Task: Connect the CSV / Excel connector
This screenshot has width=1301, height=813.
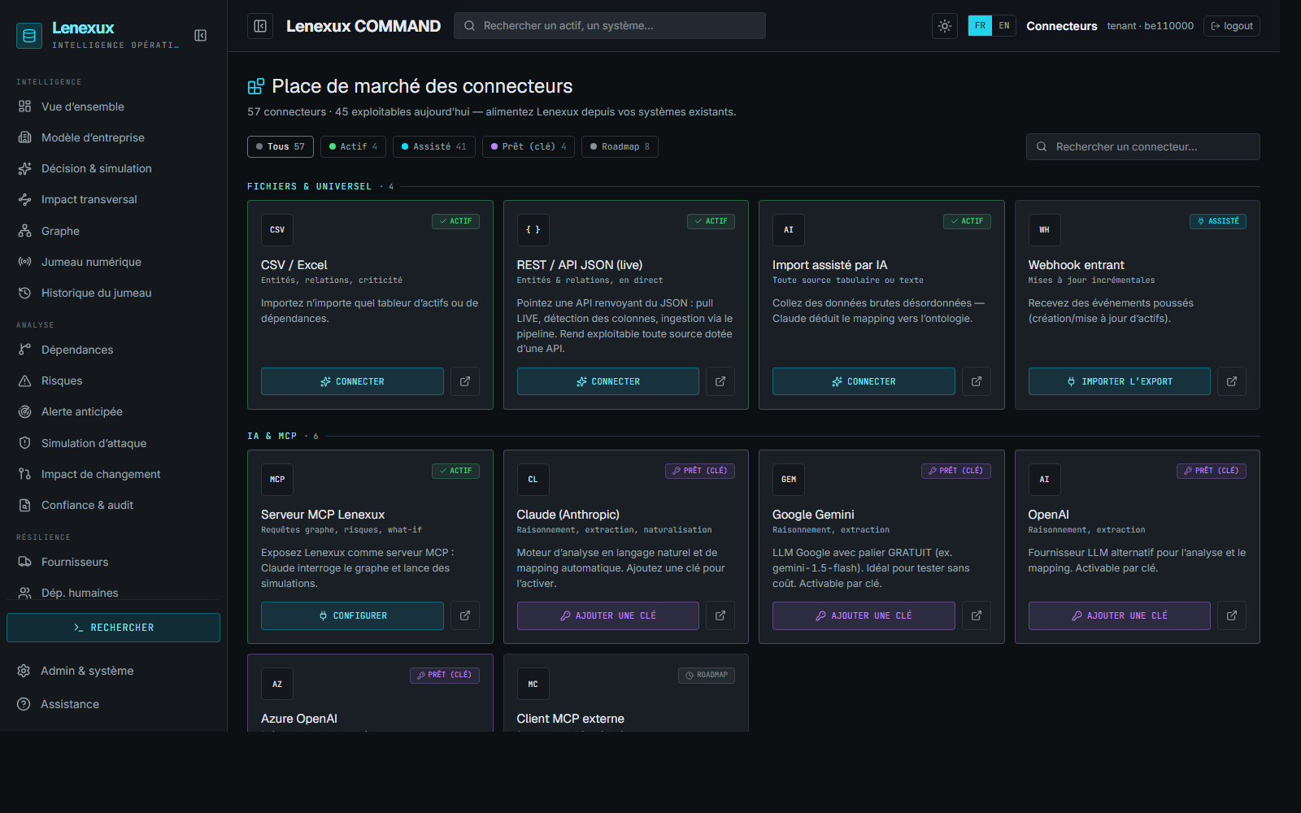Action: (352, 381)
